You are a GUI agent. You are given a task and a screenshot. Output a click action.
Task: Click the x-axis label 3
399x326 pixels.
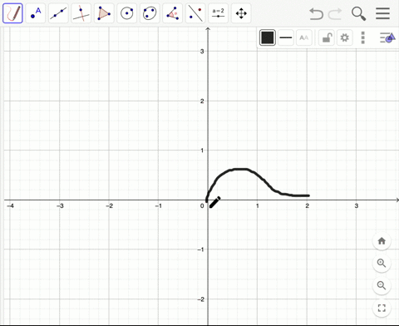[357, 206]
